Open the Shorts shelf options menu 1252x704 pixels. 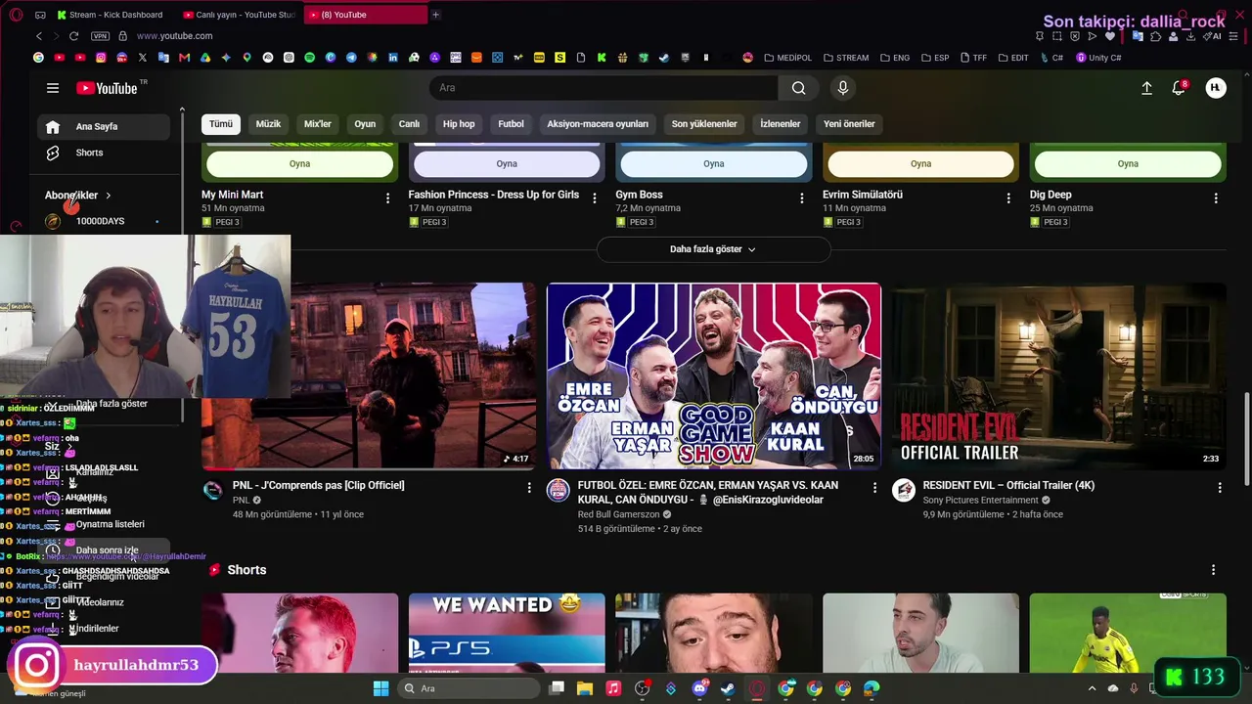pyautogui.click(x=1213, y=570)
